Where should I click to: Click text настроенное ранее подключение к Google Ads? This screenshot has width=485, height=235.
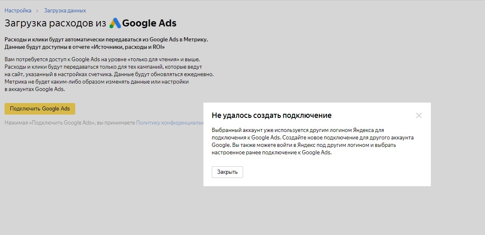272,152
